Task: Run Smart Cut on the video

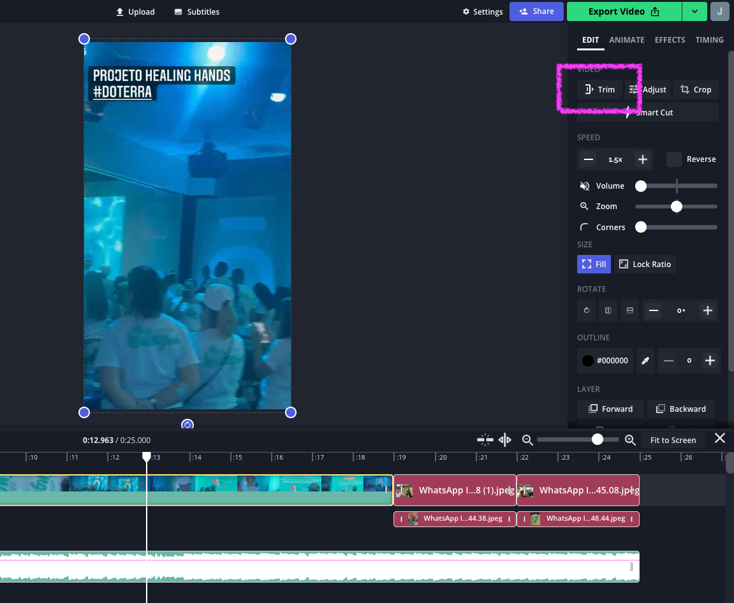Action: tap(647, 112)
